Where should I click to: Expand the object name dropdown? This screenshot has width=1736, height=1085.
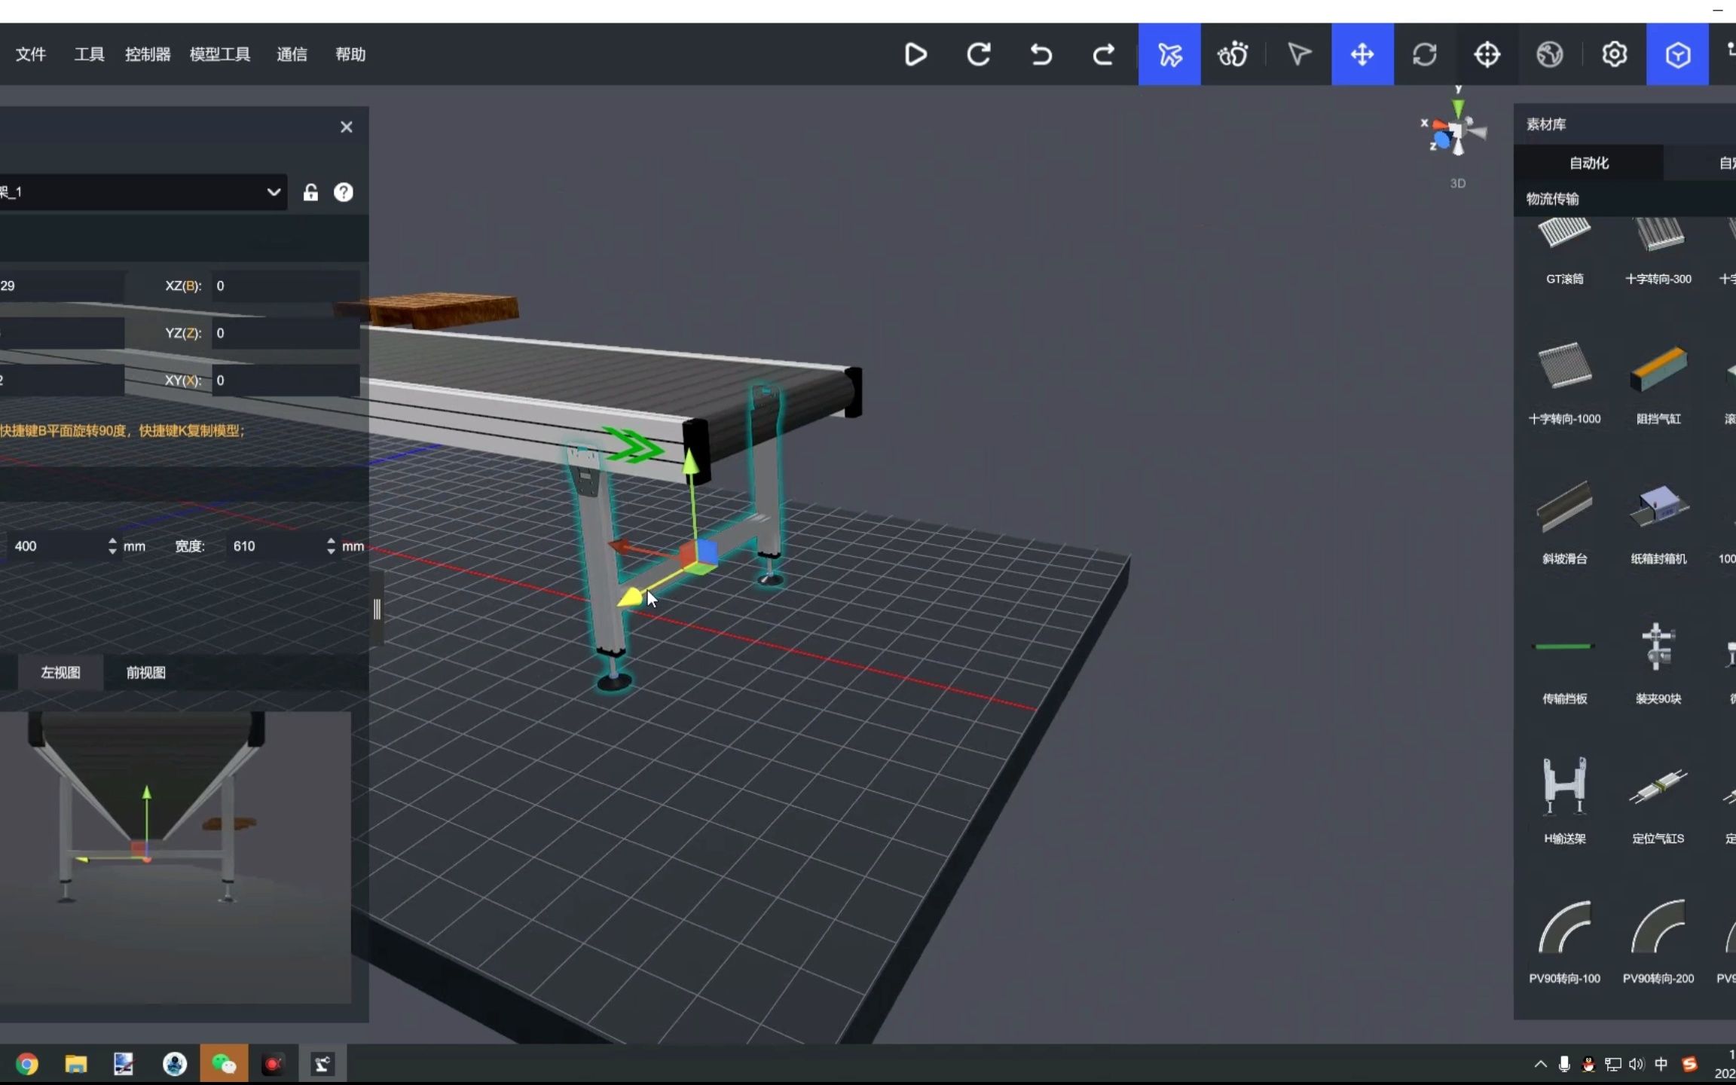pos(274,192)
